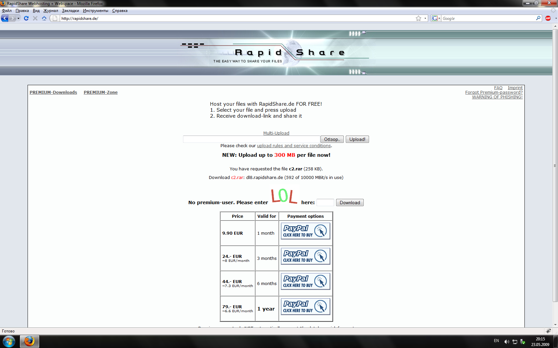558x348 pixels.
Task: Stop loading with the X icon
Action: tap(35, 18)
